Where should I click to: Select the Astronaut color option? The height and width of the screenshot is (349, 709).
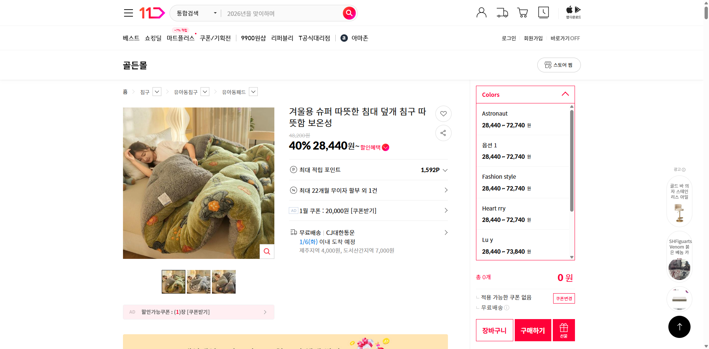521,119
